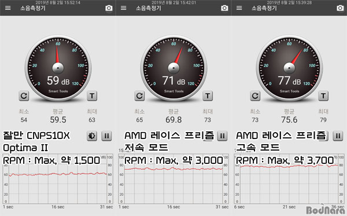The height and width of the screenshot is (216, 347).
Task: Open hamburger menu in the 77 dB panel
Action: (239, 8)
